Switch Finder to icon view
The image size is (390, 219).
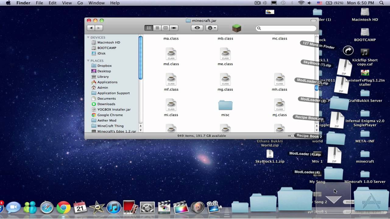(x=149, y=28)
